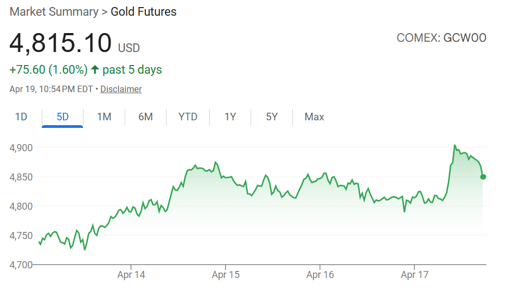Image resolution: width=506 pixels, height=291 pixels.
Task: Click the Gold Futures title
Action: (144, 12)
